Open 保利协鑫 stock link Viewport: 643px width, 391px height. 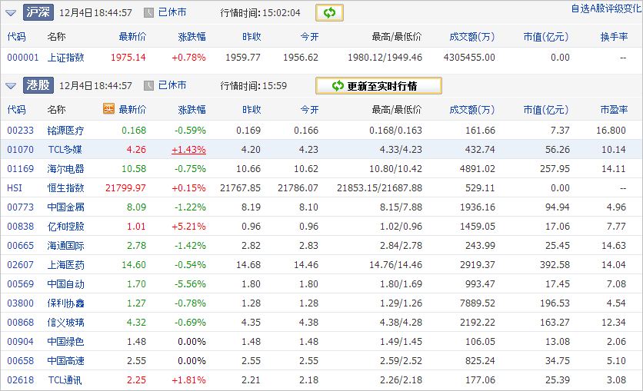pos(65,303)
